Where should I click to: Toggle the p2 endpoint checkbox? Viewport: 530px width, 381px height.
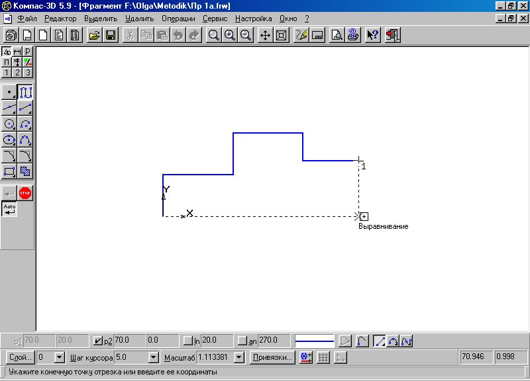(97, 341)
